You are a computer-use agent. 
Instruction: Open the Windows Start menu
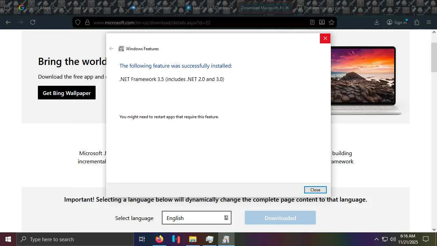8,239
